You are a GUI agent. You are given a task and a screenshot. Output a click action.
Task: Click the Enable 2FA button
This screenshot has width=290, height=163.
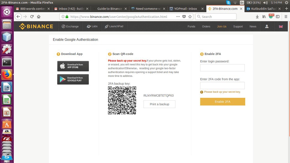223,102
